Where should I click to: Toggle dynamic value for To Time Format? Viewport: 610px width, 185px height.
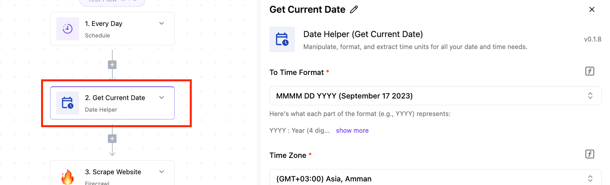[590, 71]
